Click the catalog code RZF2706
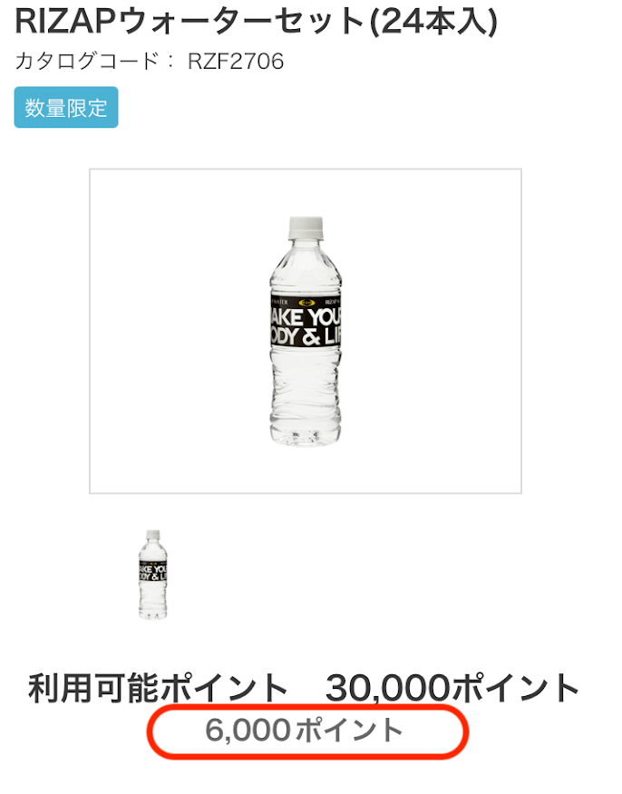Viewport: 622px width, 794px height. click(236, 62)
